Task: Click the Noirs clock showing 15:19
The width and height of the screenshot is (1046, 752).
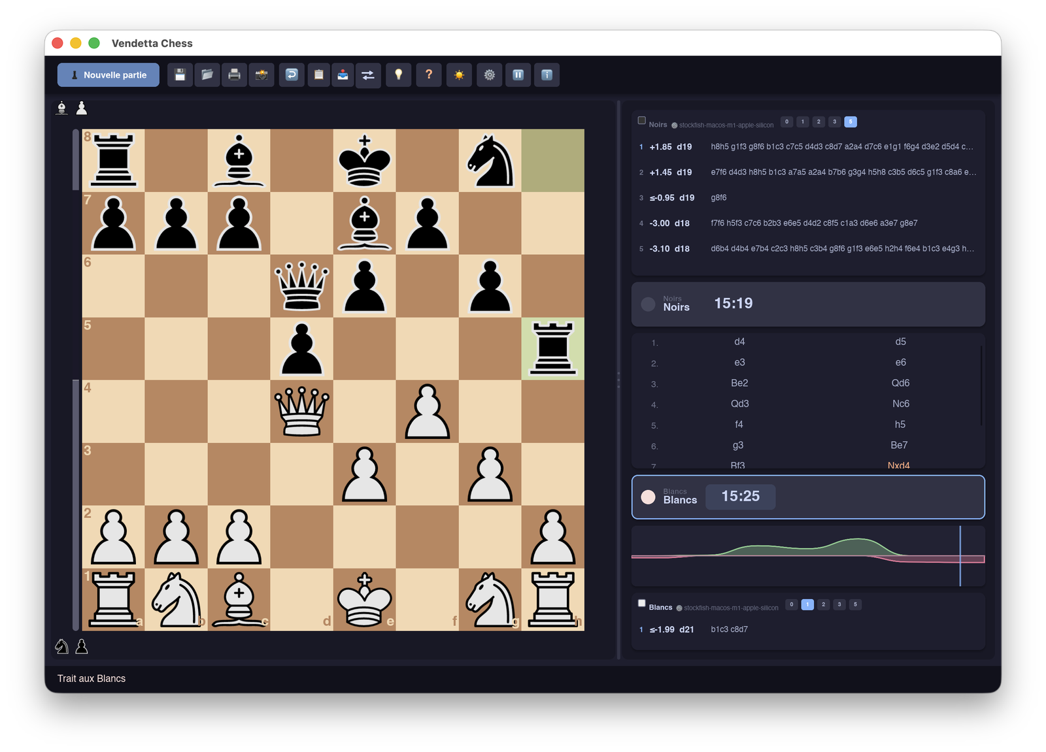Action: (x=734, y=303)
